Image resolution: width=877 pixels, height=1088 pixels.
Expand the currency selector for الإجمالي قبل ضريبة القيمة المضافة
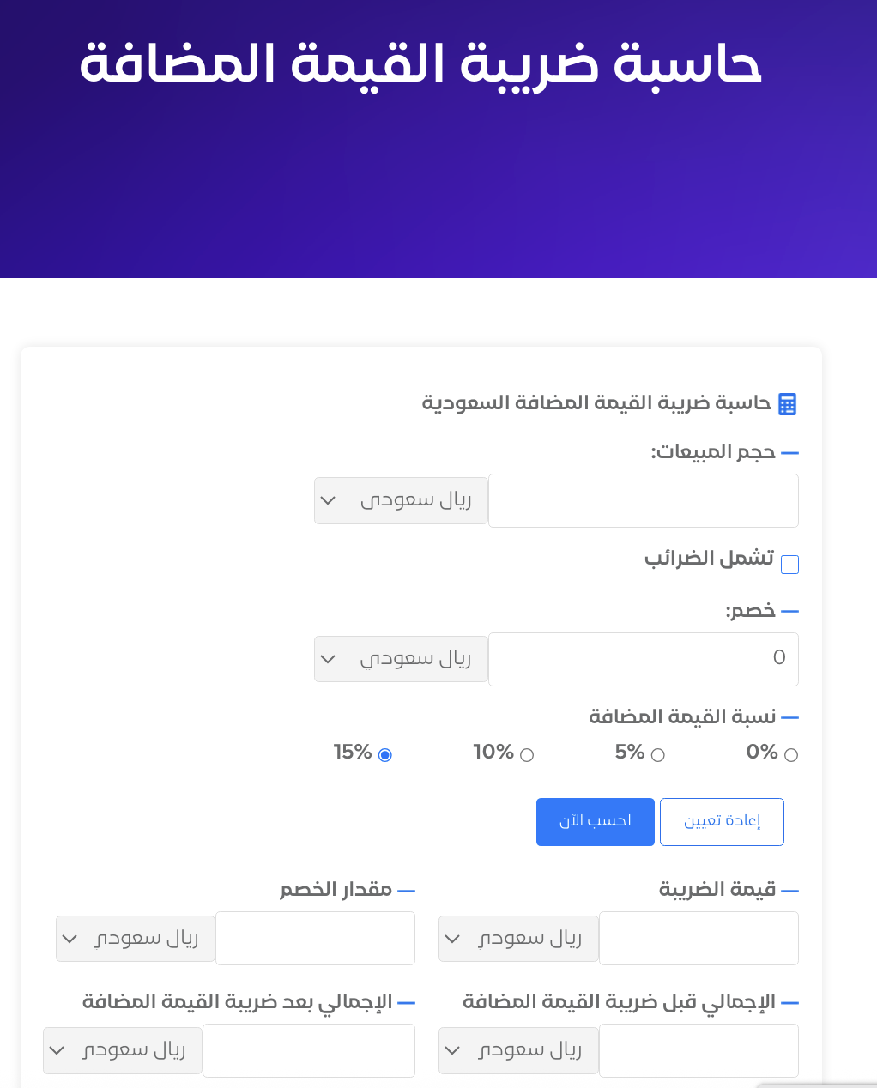tap(517, 1050)
